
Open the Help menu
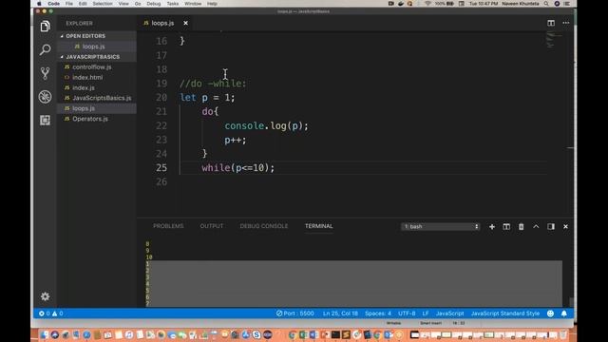click(212, 4)
